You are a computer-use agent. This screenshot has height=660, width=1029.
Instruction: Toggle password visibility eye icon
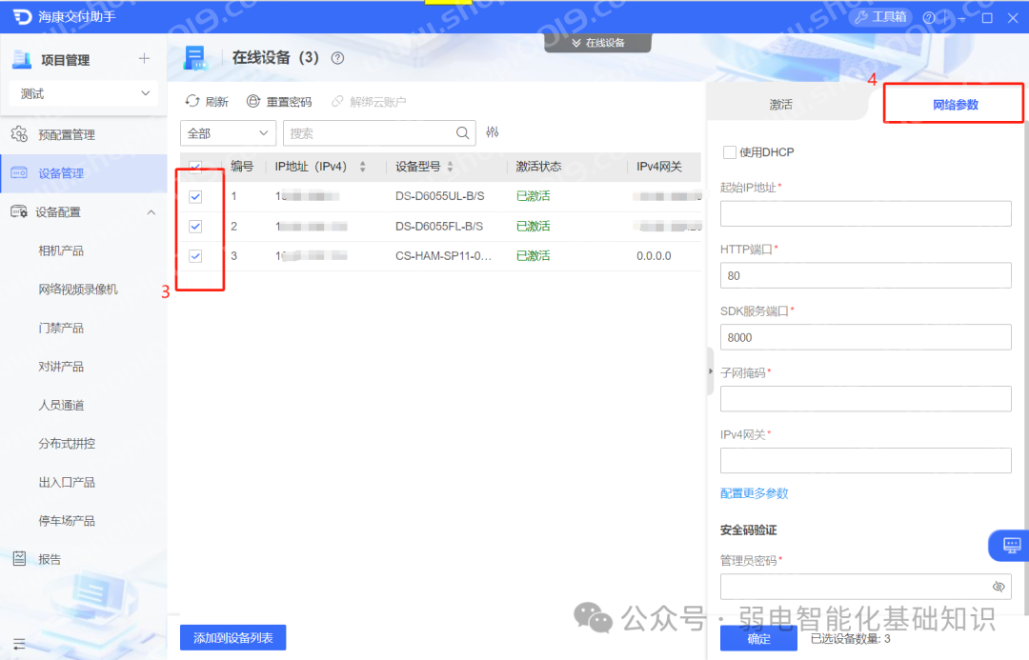pyautogui.click(x=999, y=587)
